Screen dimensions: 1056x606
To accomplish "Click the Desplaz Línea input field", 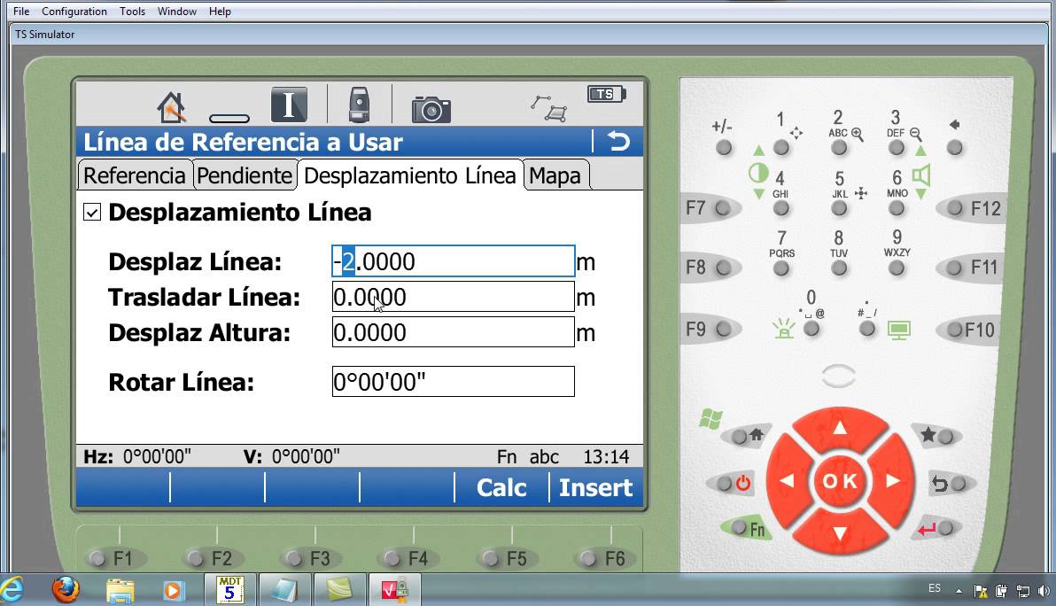I will (454, 261).
